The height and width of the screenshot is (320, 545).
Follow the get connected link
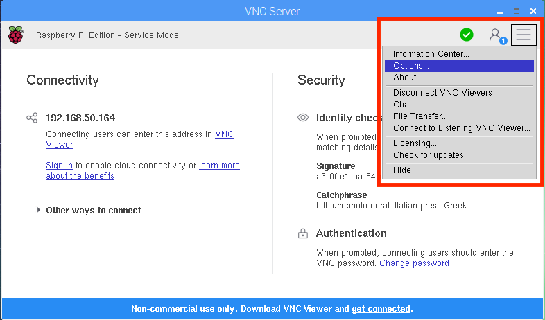pyautogui.click(x=381, y=309)
